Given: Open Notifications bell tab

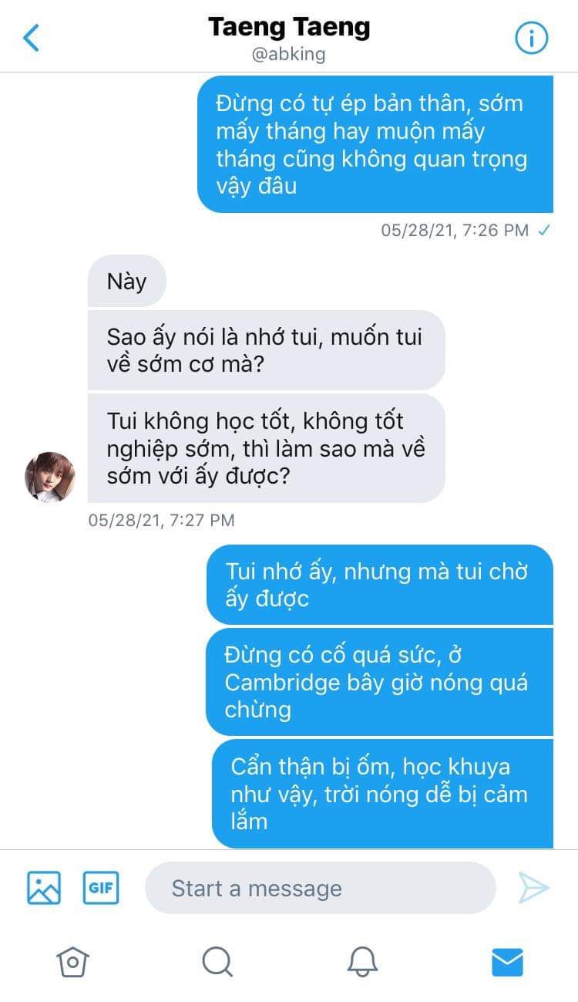Looking at the screenshot, I should [362, 961].
